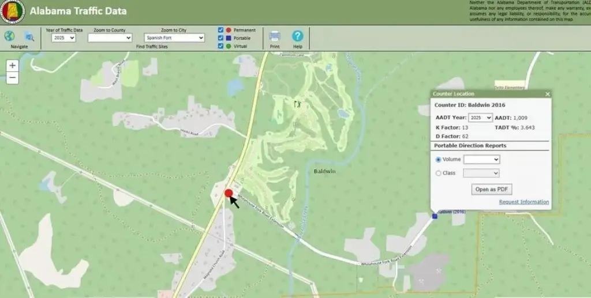Click the D Factor: 62 text

tap(452, 136)
